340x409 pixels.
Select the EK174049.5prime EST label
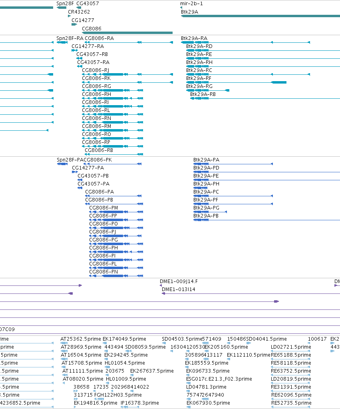[x=124, y=339]
